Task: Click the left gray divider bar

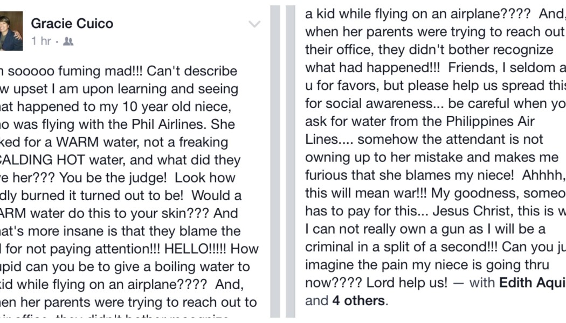Action: point(275,161)
